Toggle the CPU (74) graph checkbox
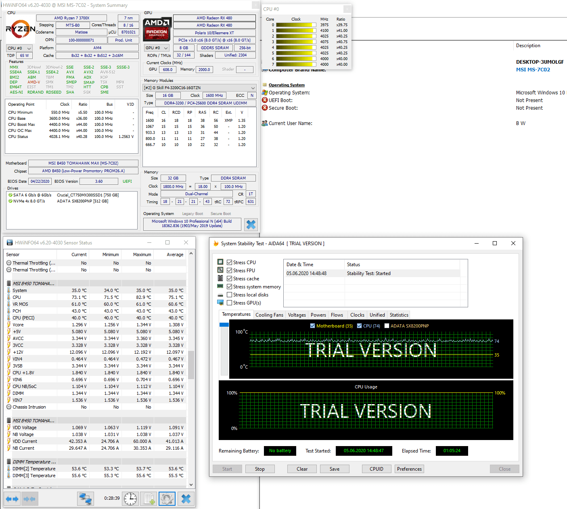567x509 pixels. point(359,325)
